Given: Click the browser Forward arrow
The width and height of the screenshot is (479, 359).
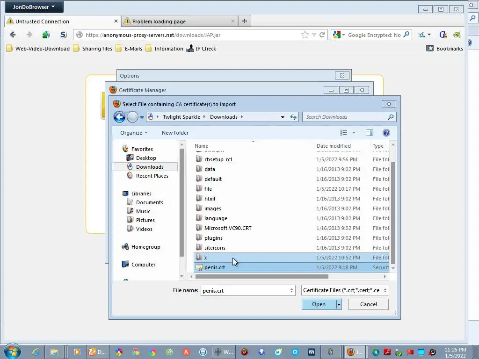Looking at the screenshot, I should [29, 35].
